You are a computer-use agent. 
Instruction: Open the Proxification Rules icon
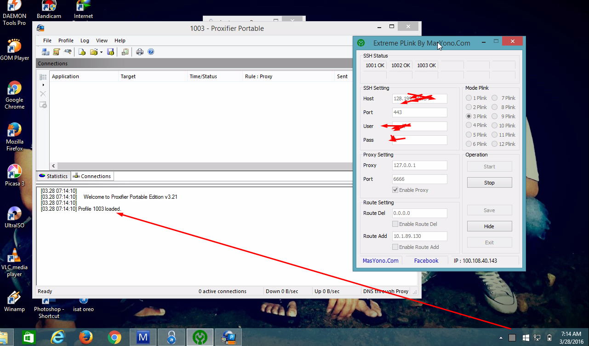[56, 52]
